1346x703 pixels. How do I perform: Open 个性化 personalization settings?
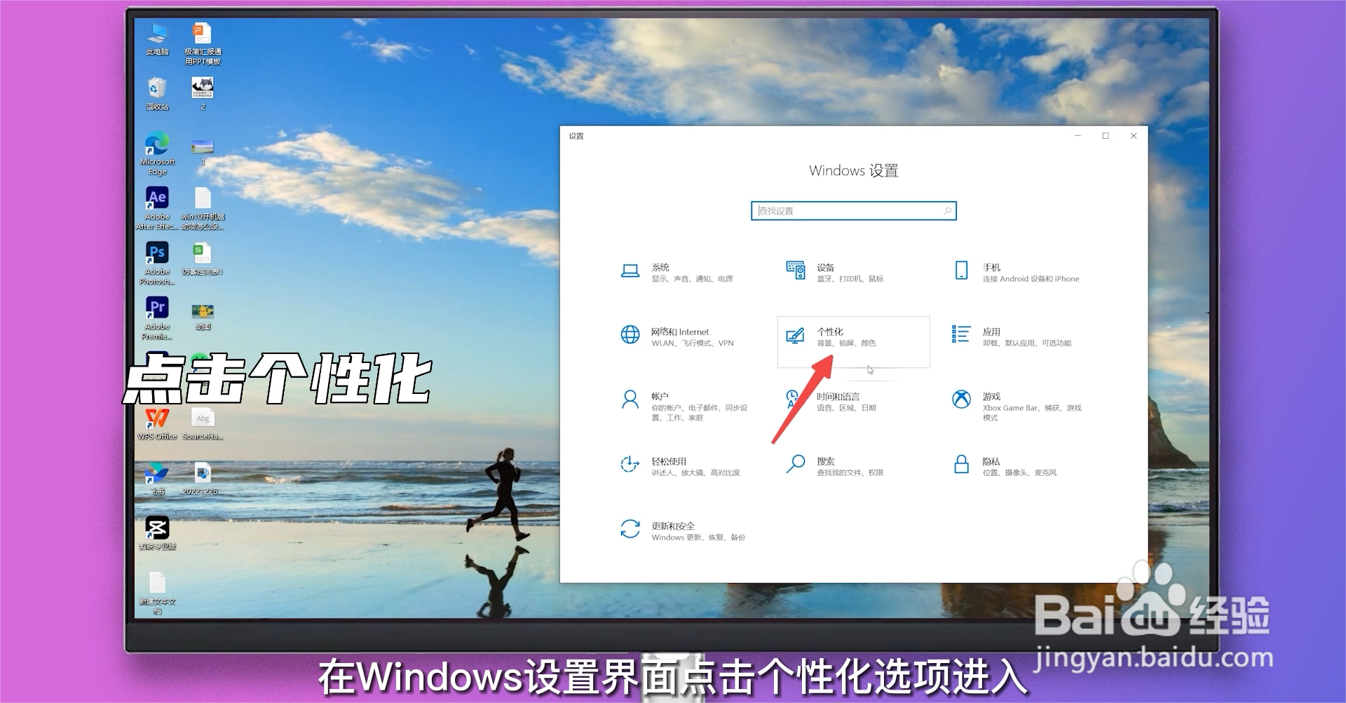point(853,341)
